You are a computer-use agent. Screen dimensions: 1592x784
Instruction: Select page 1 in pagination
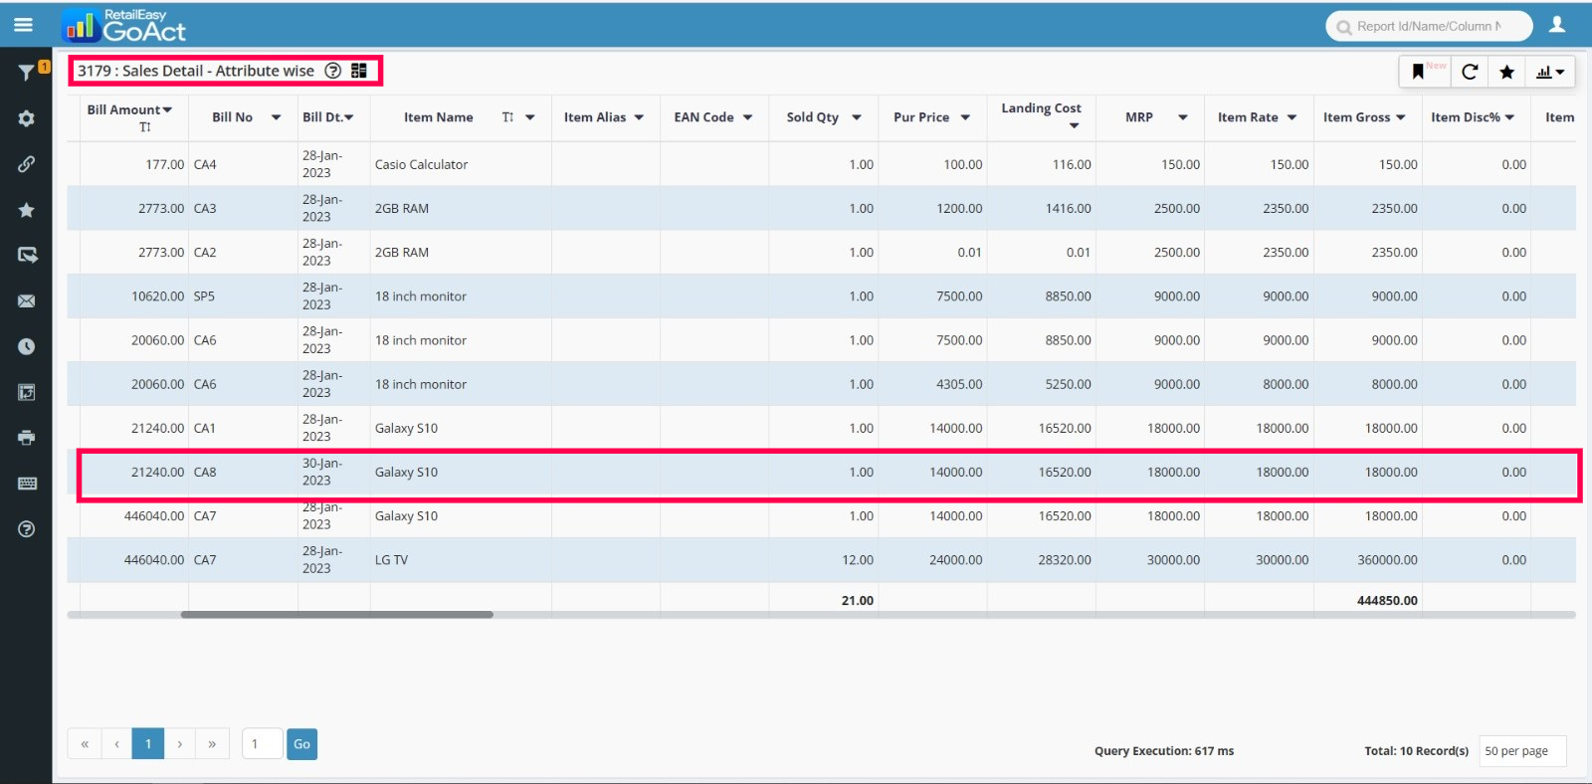[x=148, y=744]
